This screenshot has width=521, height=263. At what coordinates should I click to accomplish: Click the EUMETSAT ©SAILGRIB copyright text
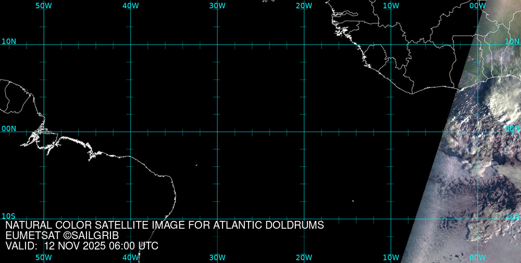62,235
